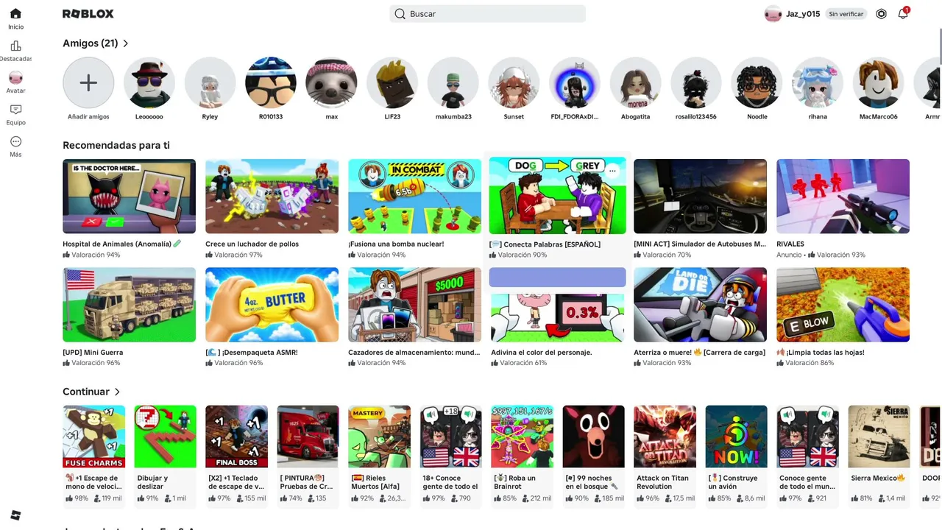Click the Añadir amigos plus button

click(88, 82)
